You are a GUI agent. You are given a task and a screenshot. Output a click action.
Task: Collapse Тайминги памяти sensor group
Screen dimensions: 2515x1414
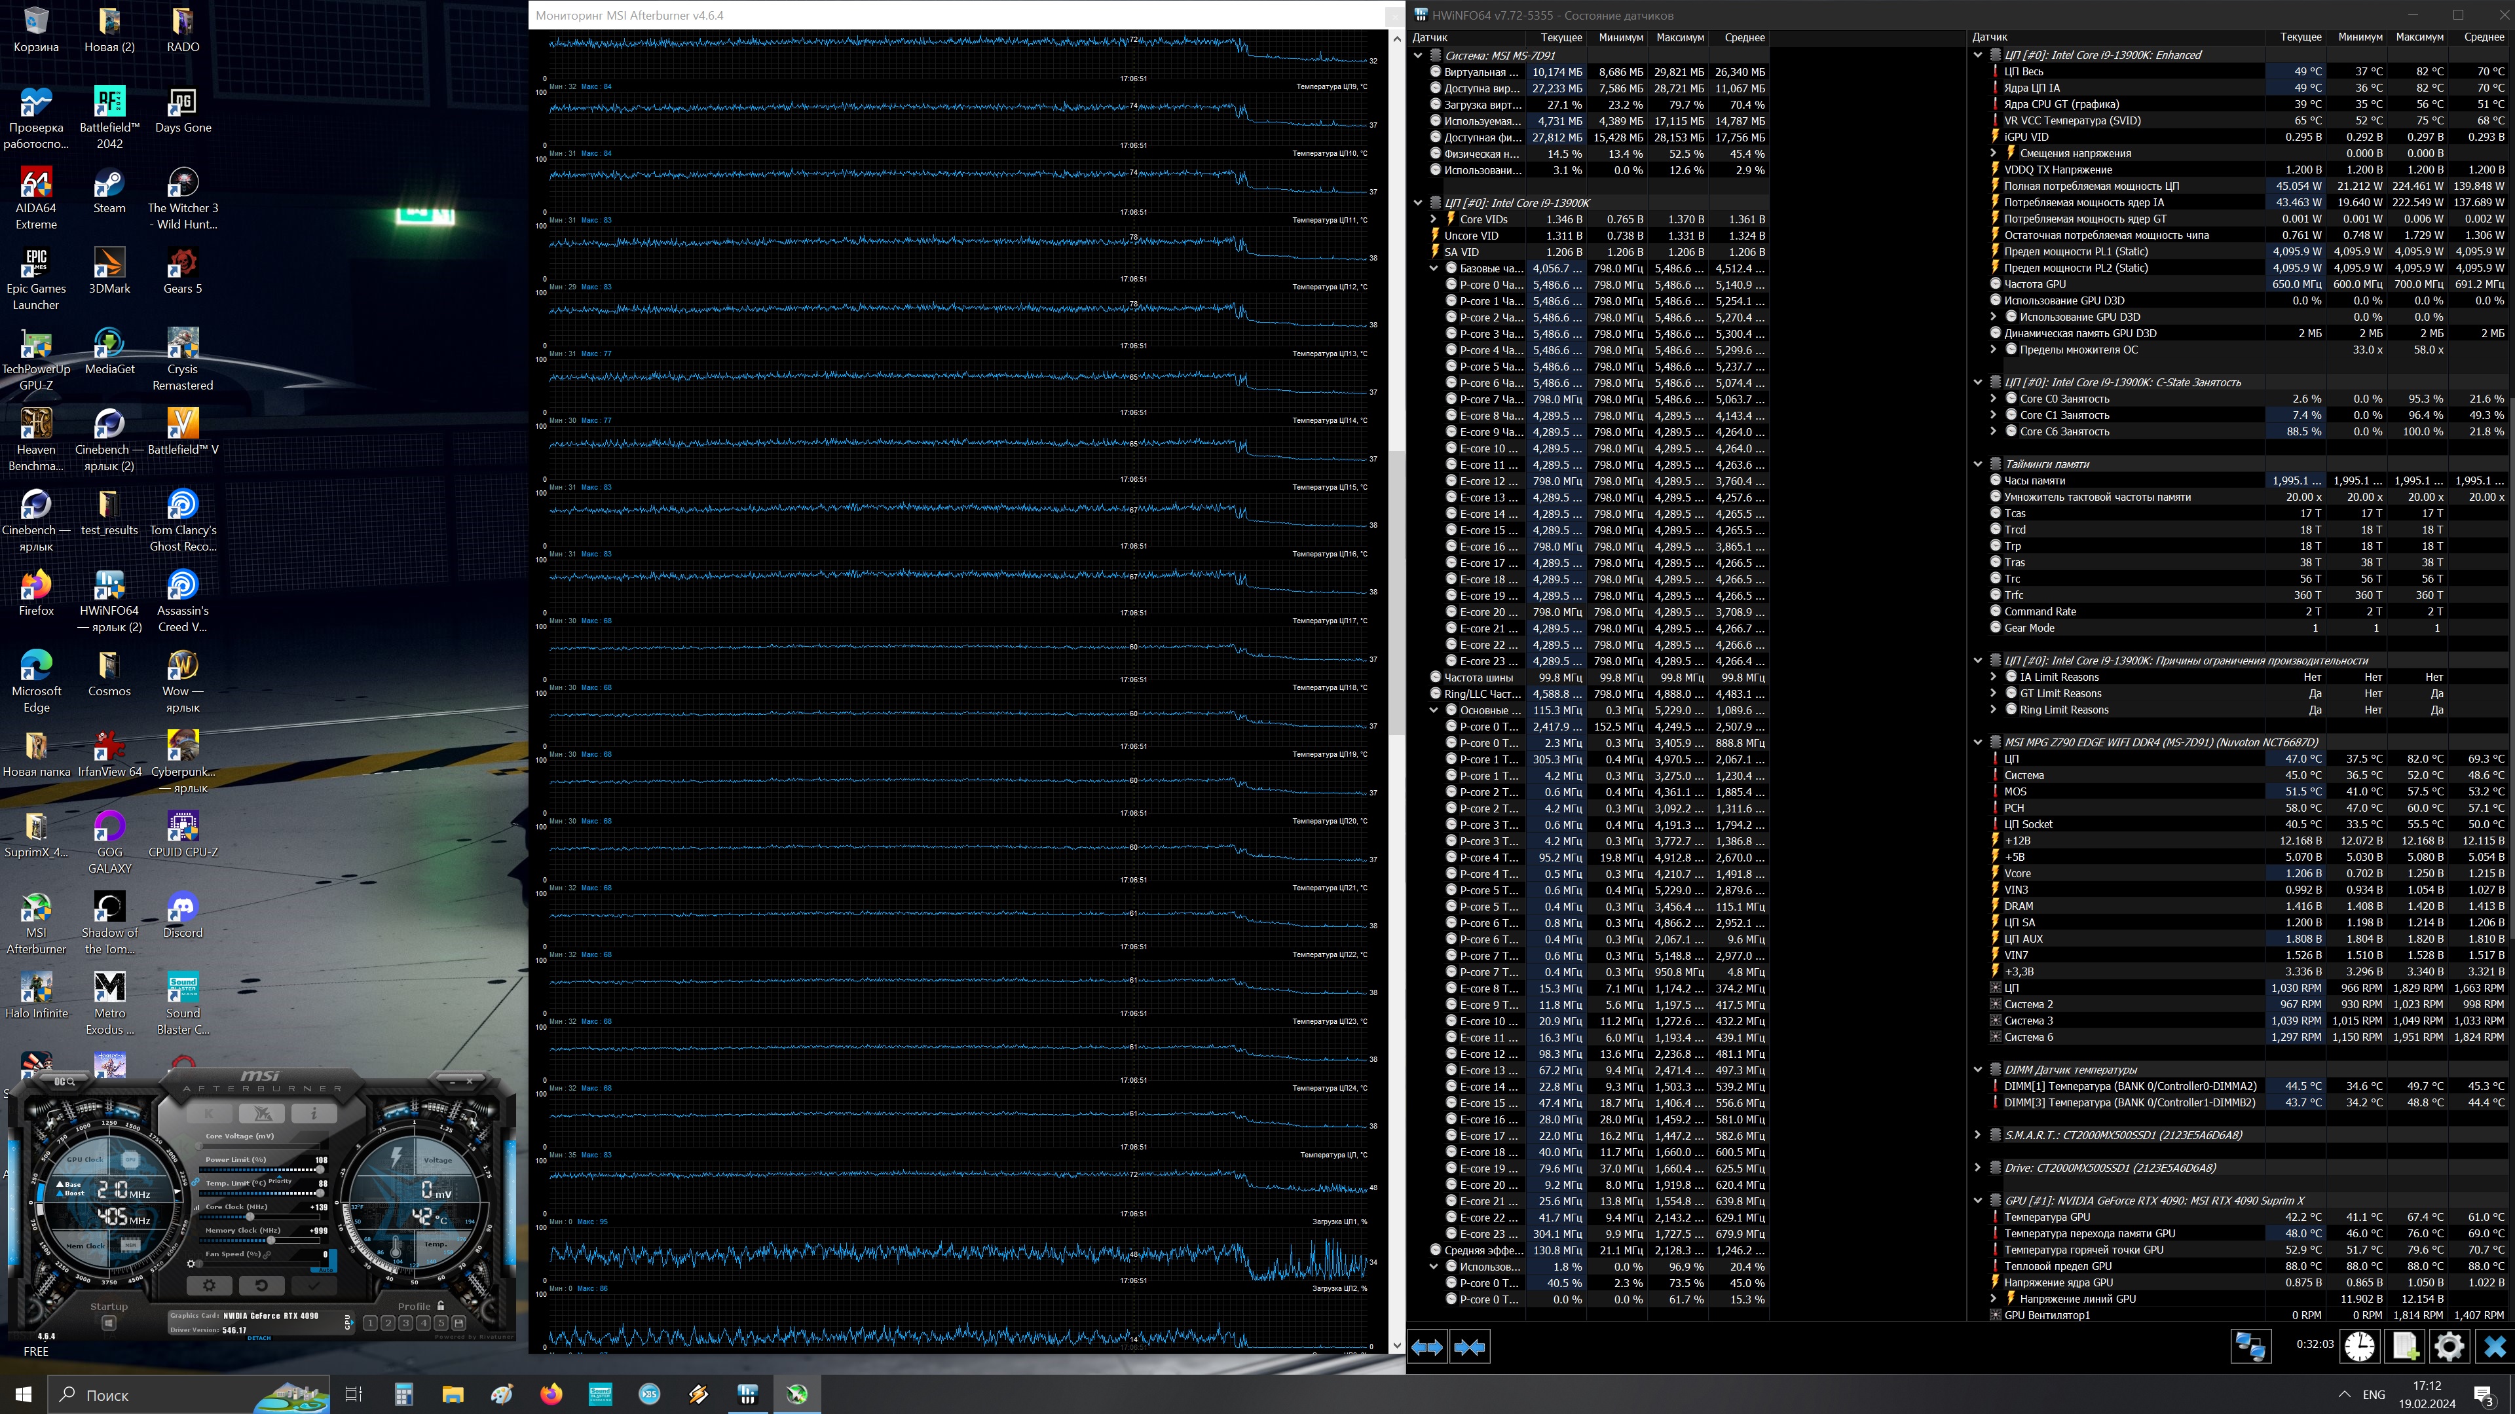tap(1978, 465)
